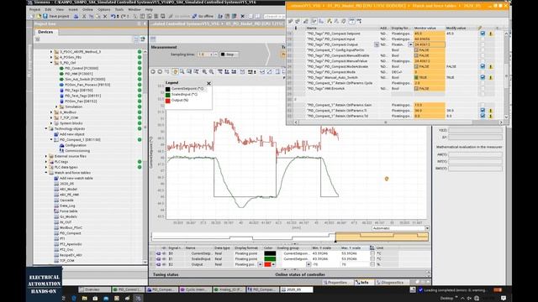Click watch table vertical scrollbar
The width and height of the screenshot is (538, 302).
(506, 75)
